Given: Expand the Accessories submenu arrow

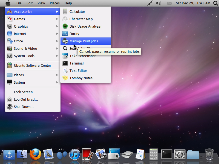Looking at the screenshot, I should [57, 11].
